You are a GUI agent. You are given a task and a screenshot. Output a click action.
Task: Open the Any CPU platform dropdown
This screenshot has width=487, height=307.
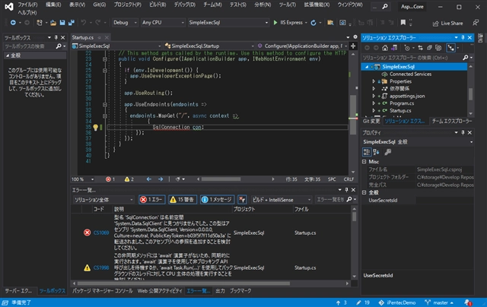pos(163,23)
